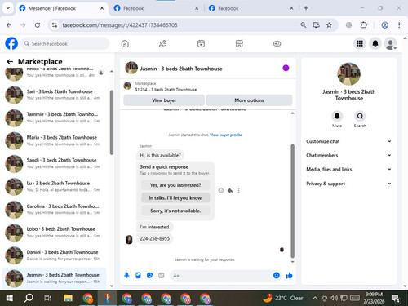The image size is (408, 306).
Task: Expand Chat members section
Action: point(348,155)
